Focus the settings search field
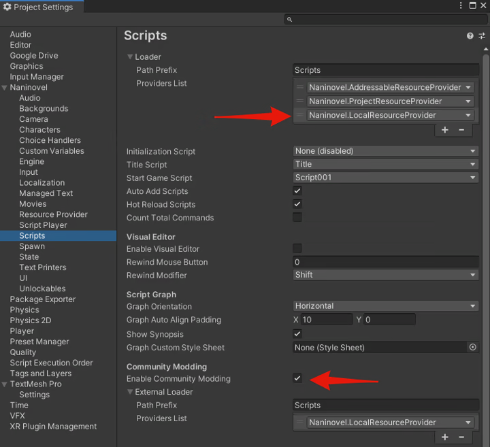The height and width of the screenshot is (447, 490). pos(385,19)
